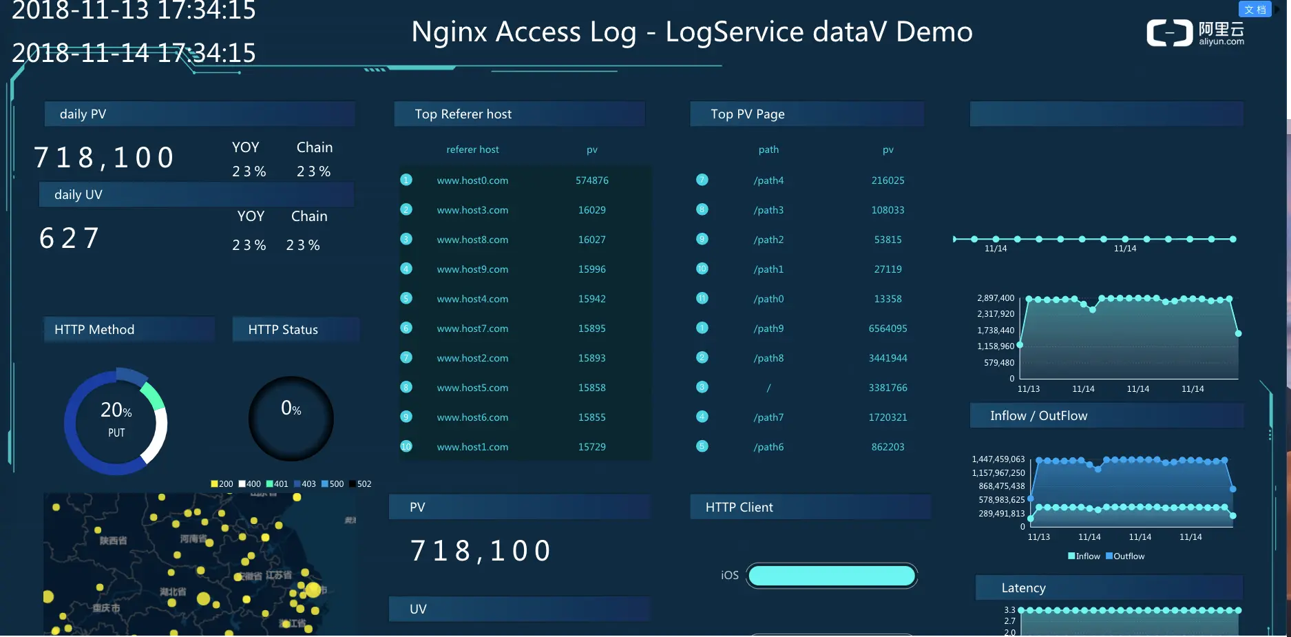
Task: Click the "path" column header
Action: point(768,149)
